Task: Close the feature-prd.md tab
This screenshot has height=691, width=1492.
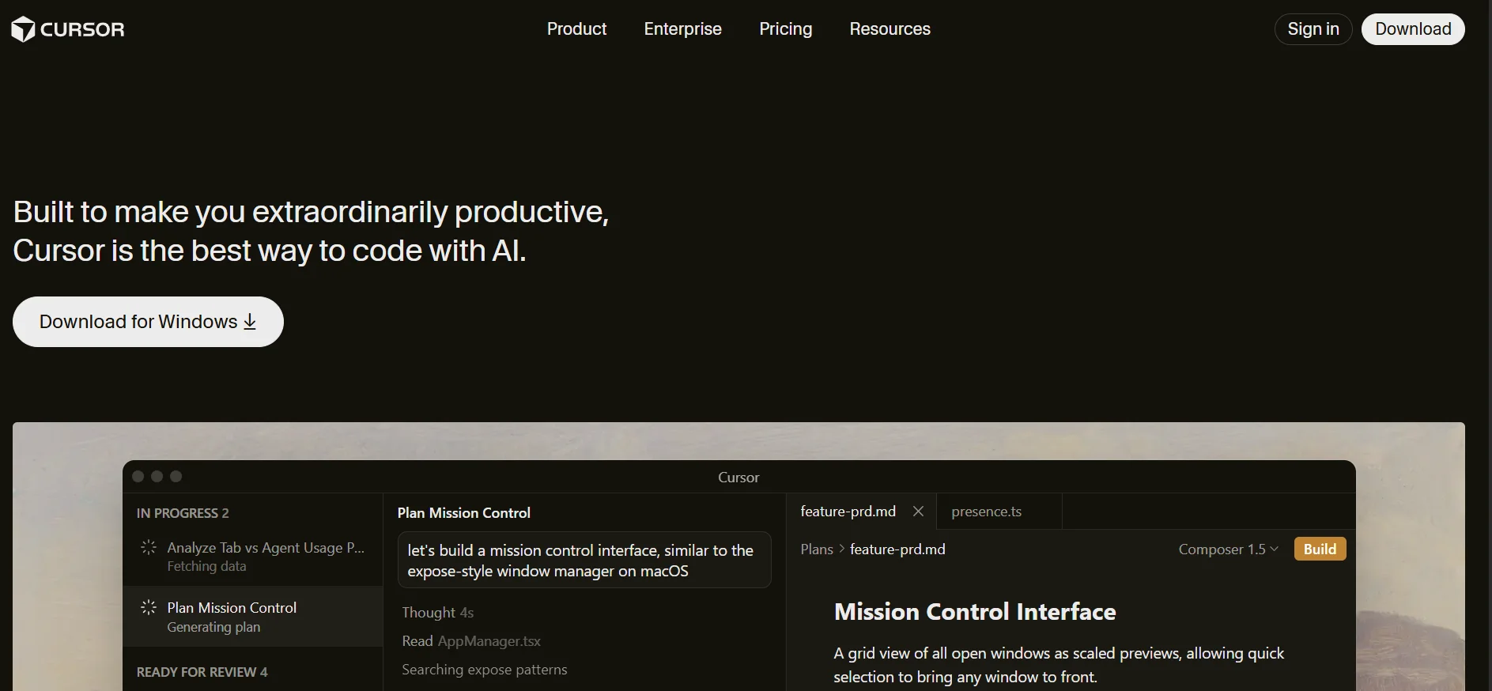Action: pos(918,512)
